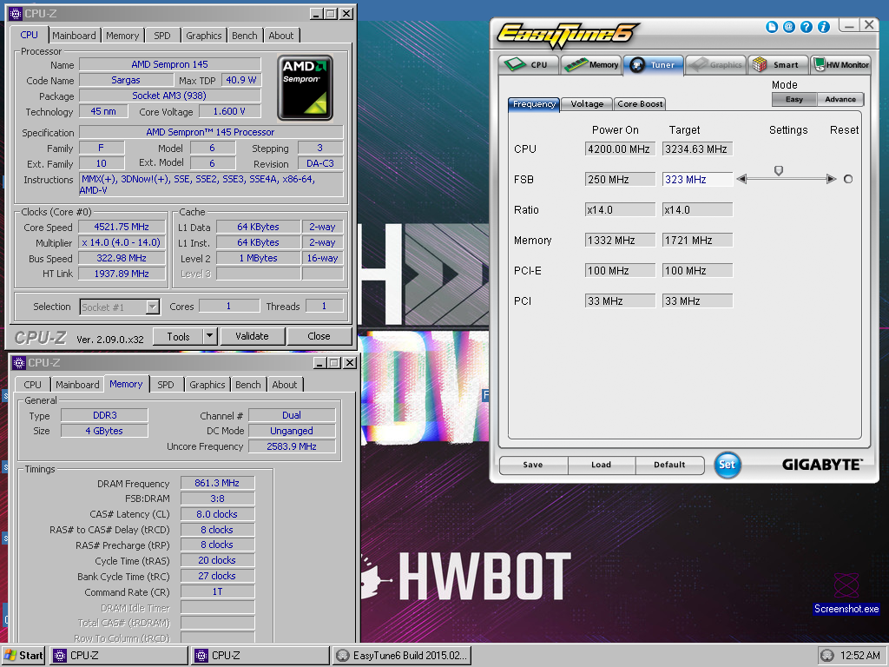The width and height of the screenshot is (889, 667).
Task: Open the Memory tab in top CPU-Z window
Action: 122,35
